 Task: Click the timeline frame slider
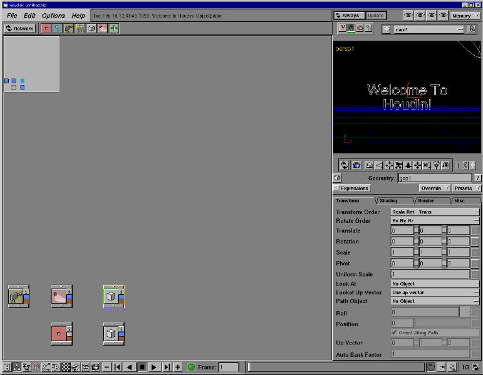pos(336,367)
